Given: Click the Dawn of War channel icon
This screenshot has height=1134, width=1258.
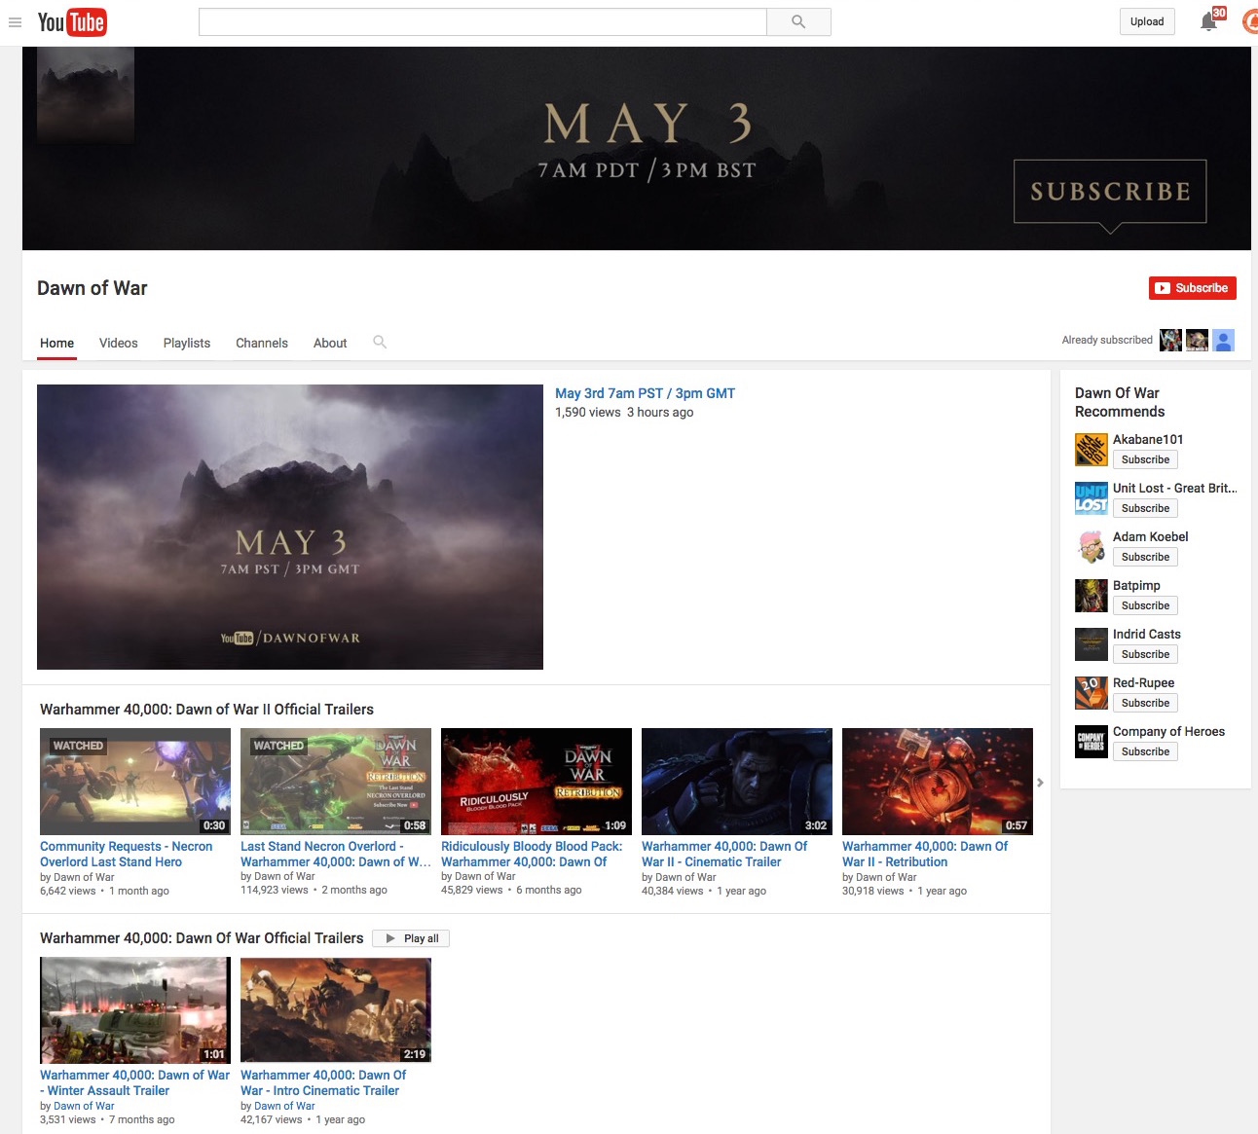Looking at the screenshot, I should point(86,95).
